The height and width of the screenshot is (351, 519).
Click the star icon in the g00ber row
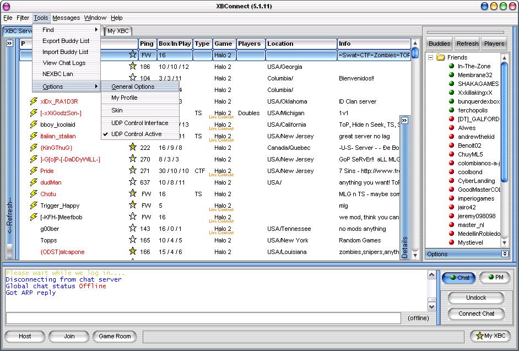click(x=133, y=228)
